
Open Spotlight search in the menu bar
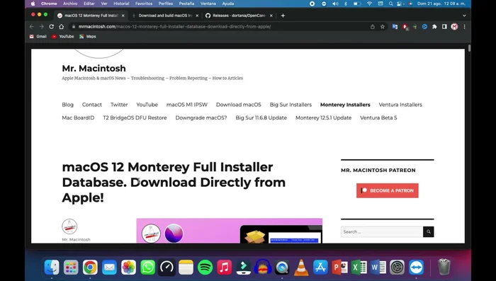click(x=391, y=4)
